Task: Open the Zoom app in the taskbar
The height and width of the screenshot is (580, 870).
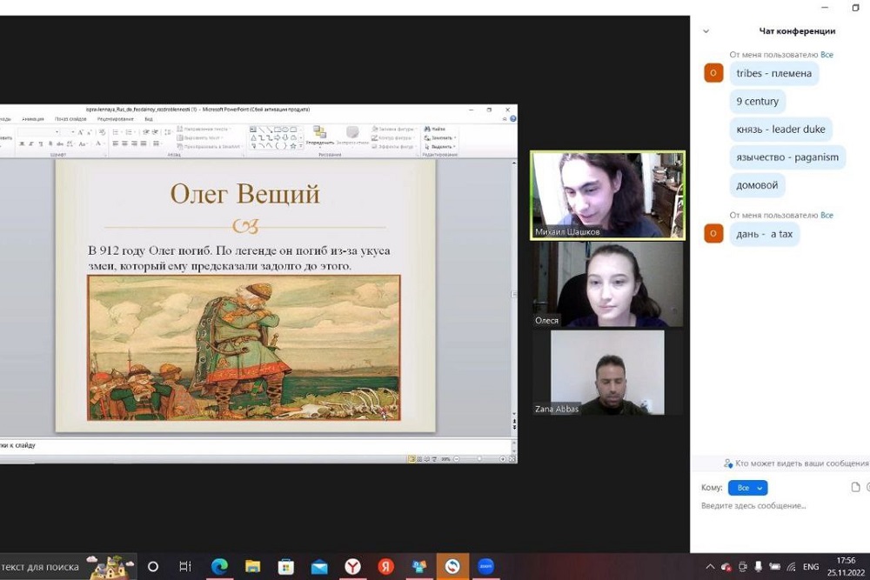Action: (x=485, y=567)
